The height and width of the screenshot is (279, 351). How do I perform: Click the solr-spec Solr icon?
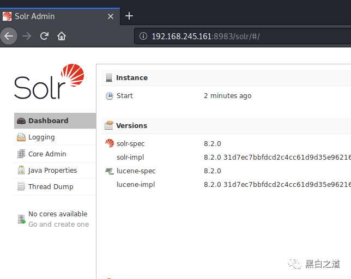tap(110, 143)
